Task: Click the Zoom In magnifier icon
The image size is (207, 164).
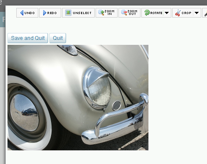Action: coord(101,13)
